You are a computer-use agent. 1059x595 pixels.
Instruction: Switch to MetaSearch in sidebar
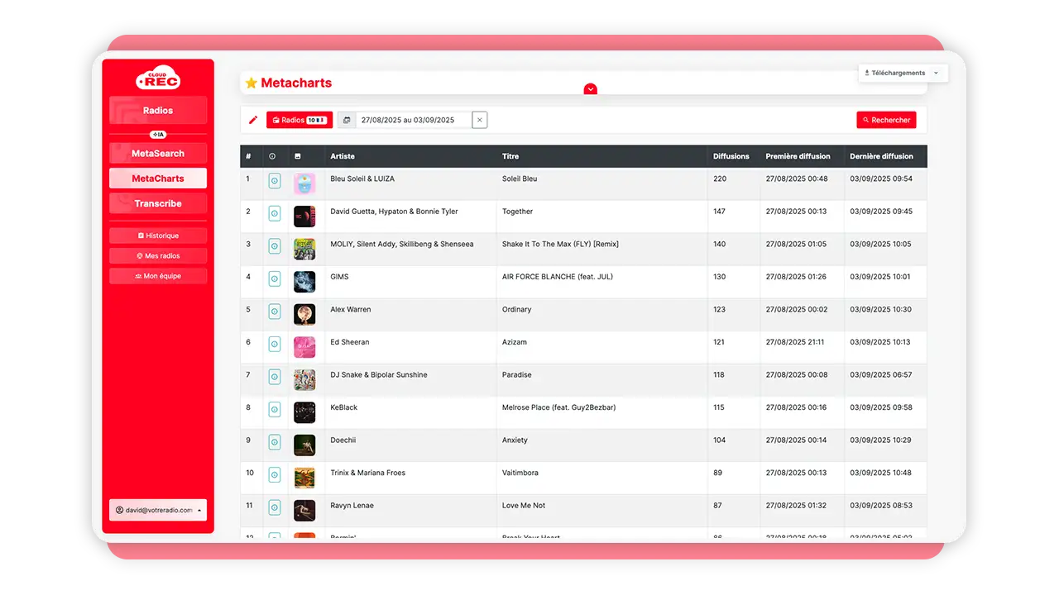coord(158,154)
